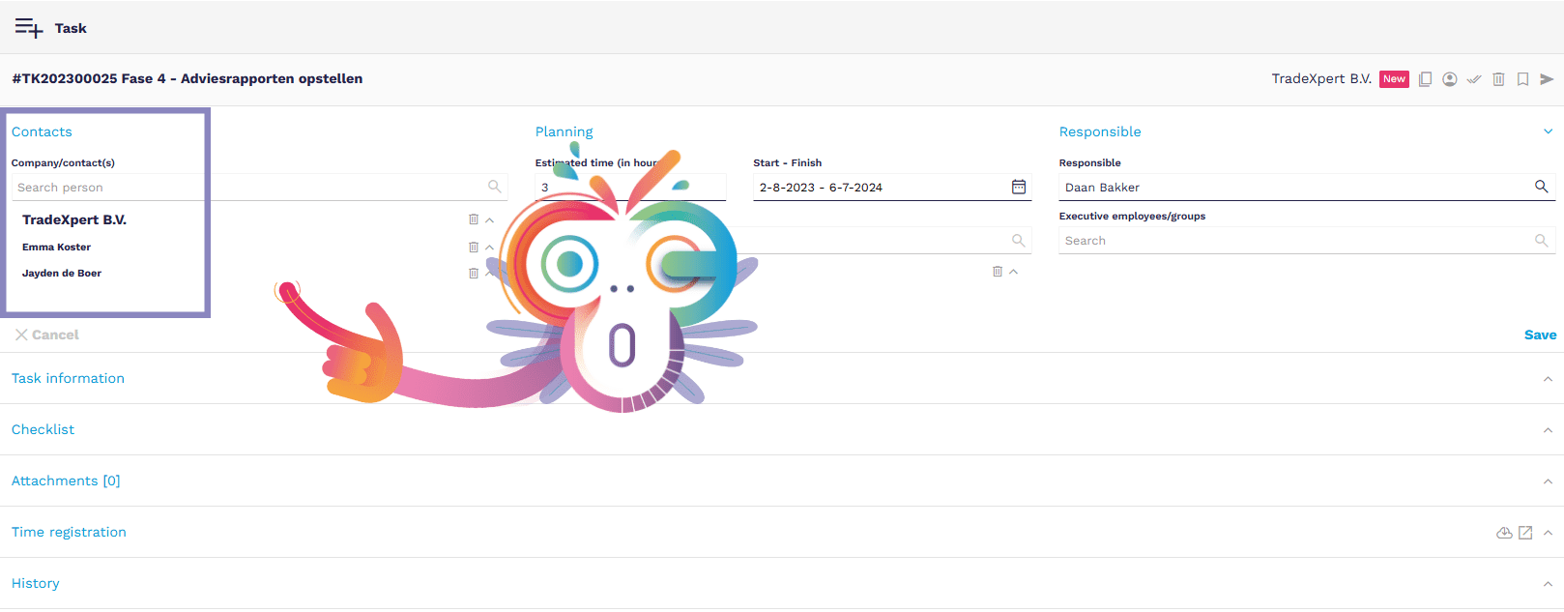Click the Executive employees/groups search field
The height and width of the screenshot is (612, 1564).
click(x=1295, y=241)
